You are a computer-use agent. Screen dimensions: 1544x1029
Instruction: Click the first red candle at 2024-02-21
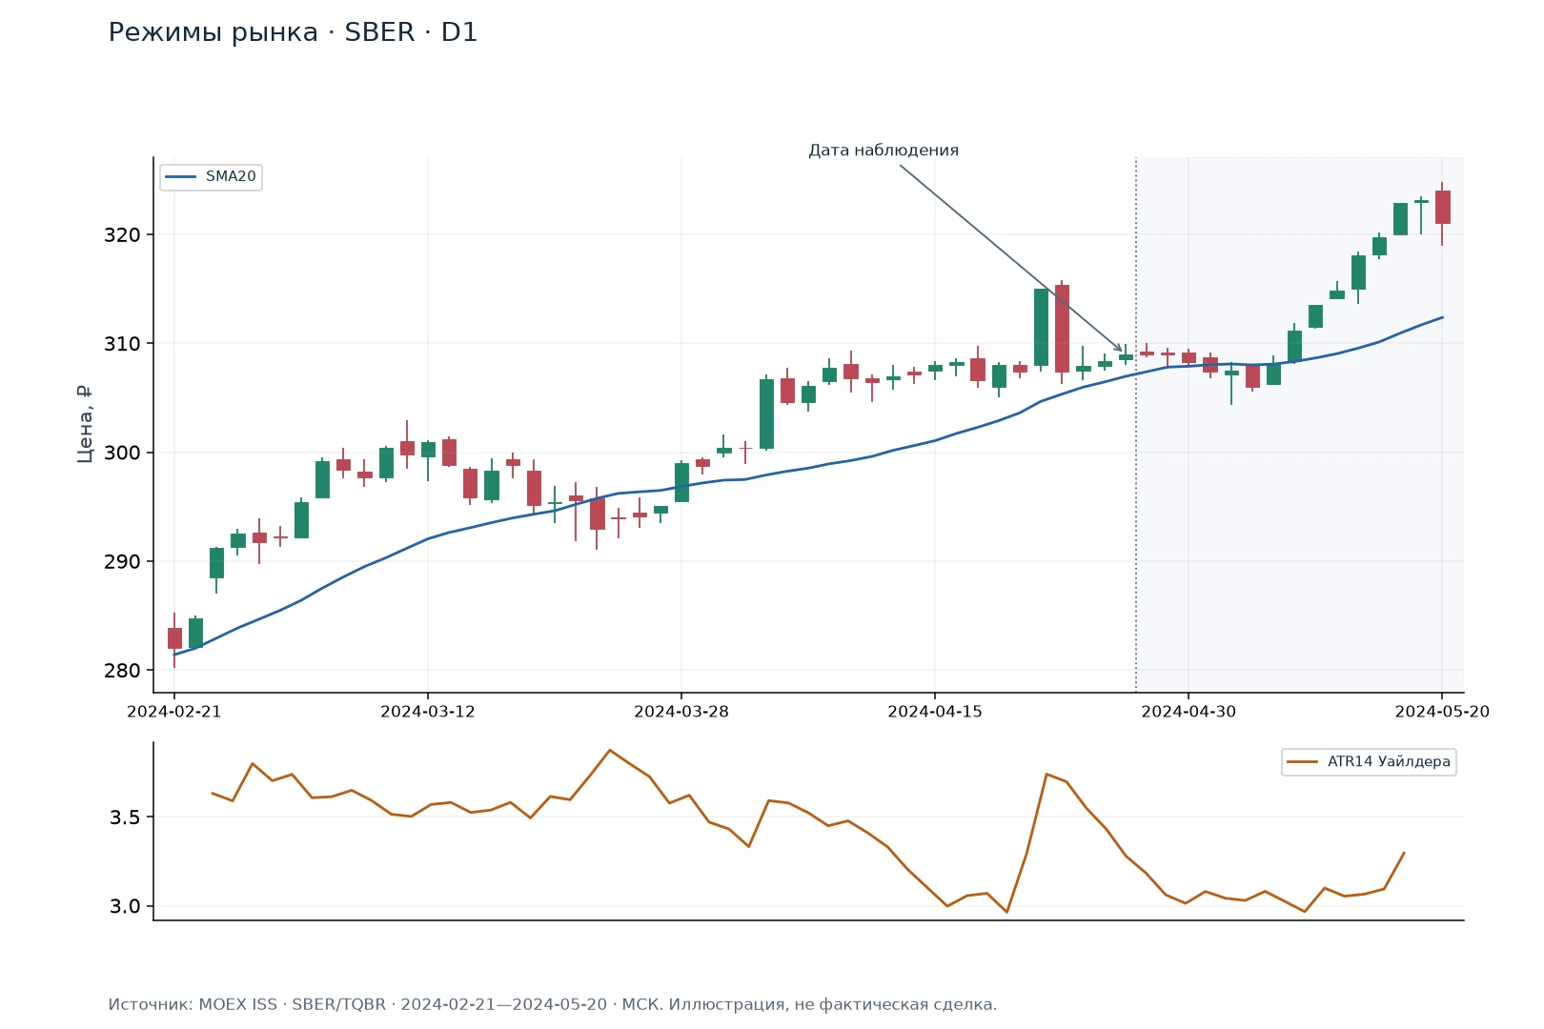pyautogui.click(x=174, y=638)
